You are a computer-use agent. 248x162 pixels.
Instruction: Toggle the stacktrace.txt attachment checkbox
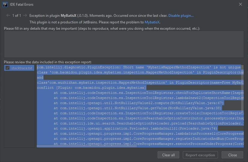pos(8,68)
